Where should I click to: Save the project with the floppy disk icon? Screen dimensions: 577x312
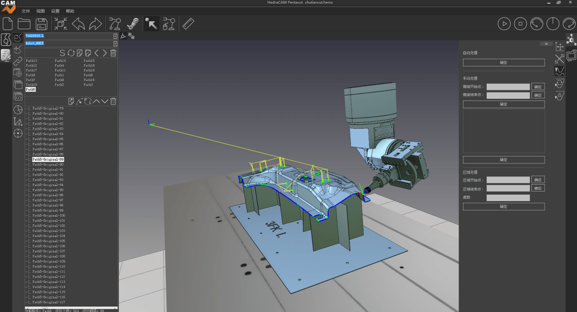pos(42,24)
